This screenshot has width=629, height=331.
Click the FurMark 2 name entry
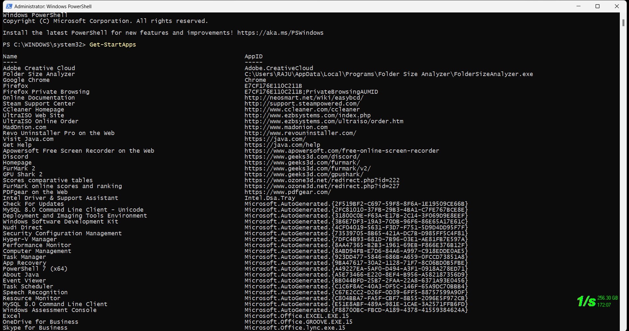(x=19, y=168)
